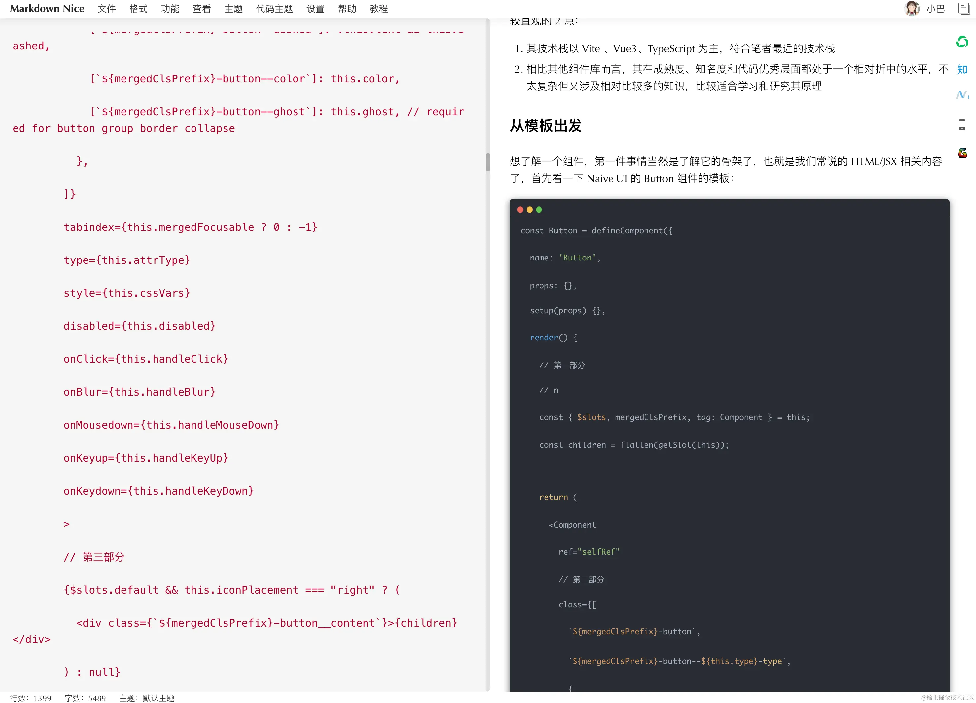Image resolution: width=976 pixels, height=703 pixels.
Task: Click the 教程 link in menu bar
Action: [378, 9]
